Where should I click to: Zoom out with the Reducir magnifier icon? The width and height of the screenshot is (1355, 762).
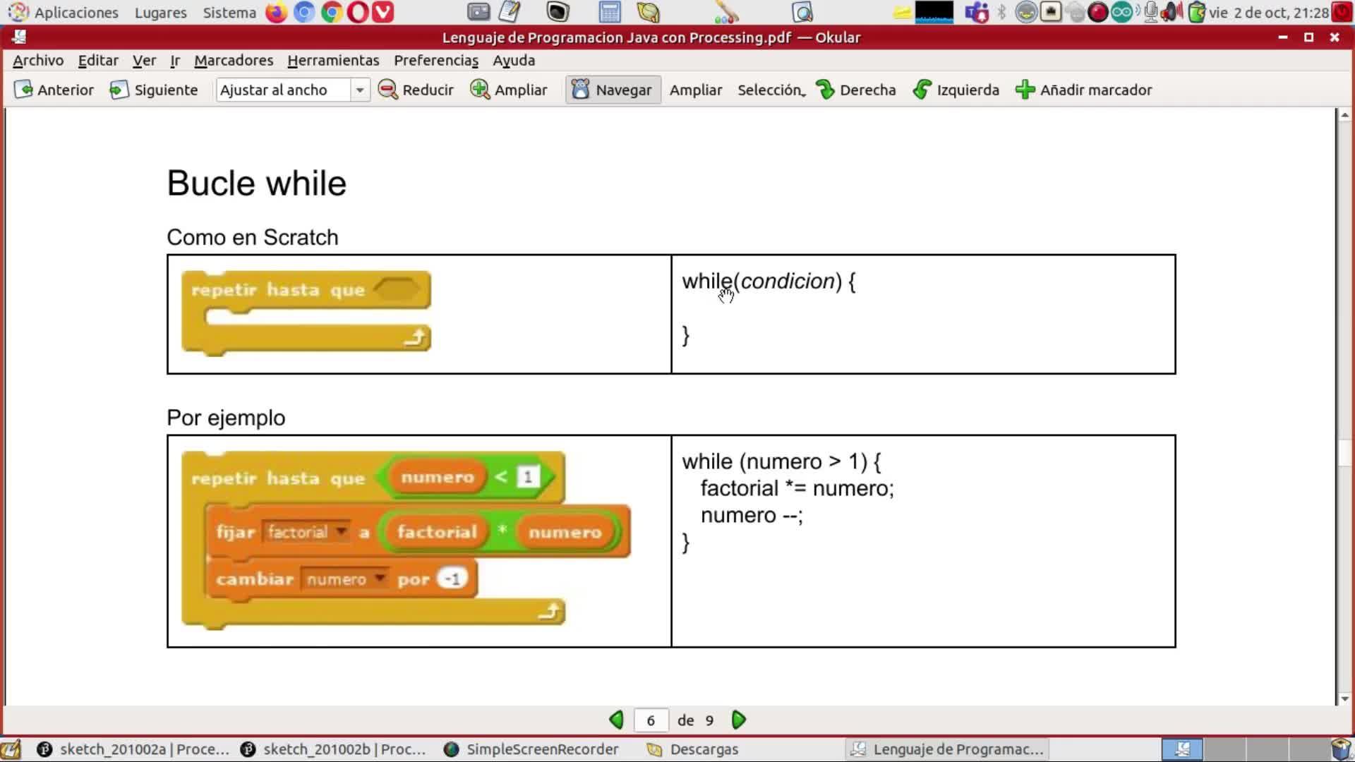[x=387, y=90]
